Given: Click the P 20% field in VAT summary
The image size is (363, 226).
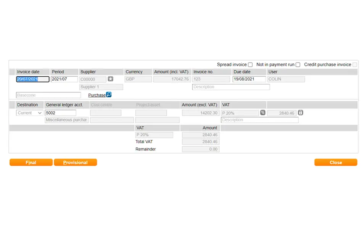Looking at the screenshot, I should tap(154, 135).
